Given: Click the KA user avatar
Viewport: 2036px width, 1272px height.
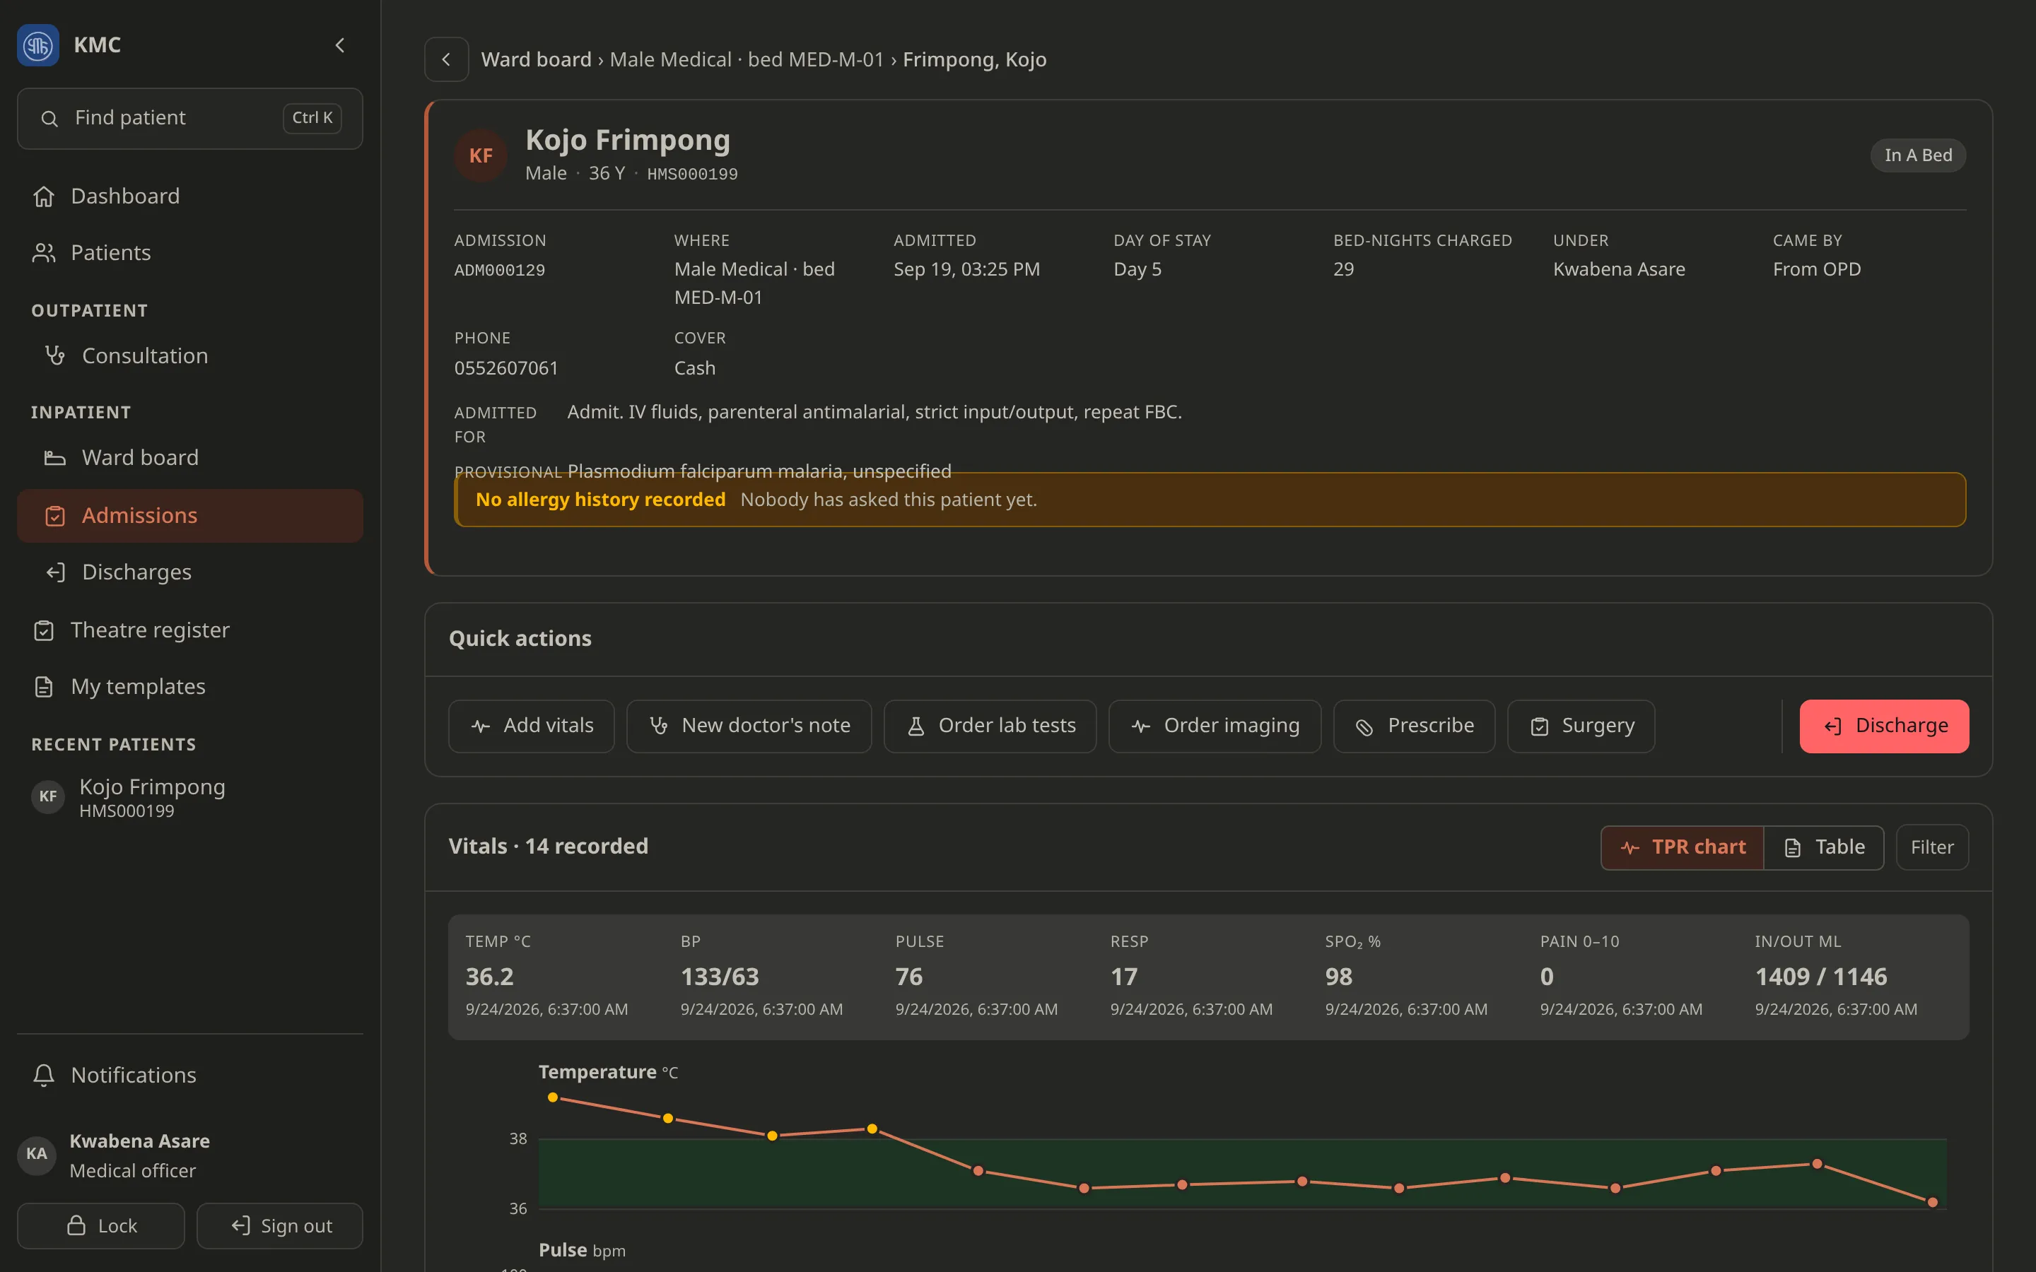Looking at the screenshot, I should pos(37,1154).
